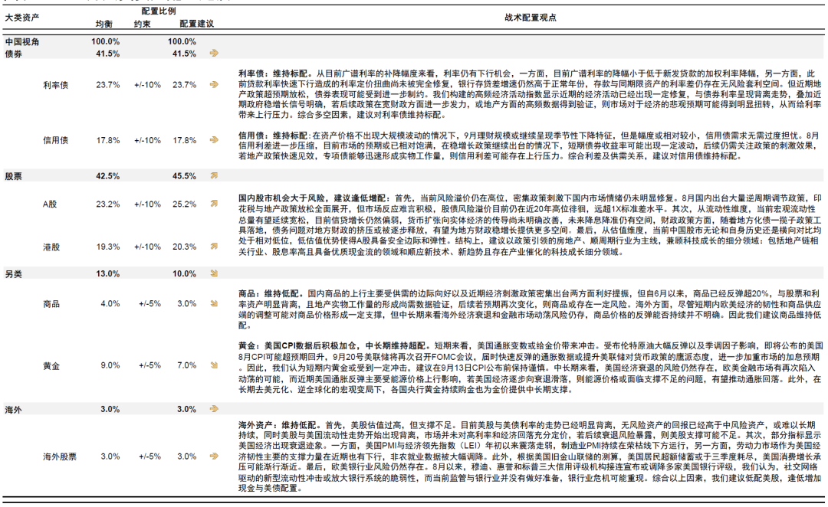The height and width of the screenshot is (507, 828).
Task: Select the 约束 sub-column header
Action: (143, 25)
